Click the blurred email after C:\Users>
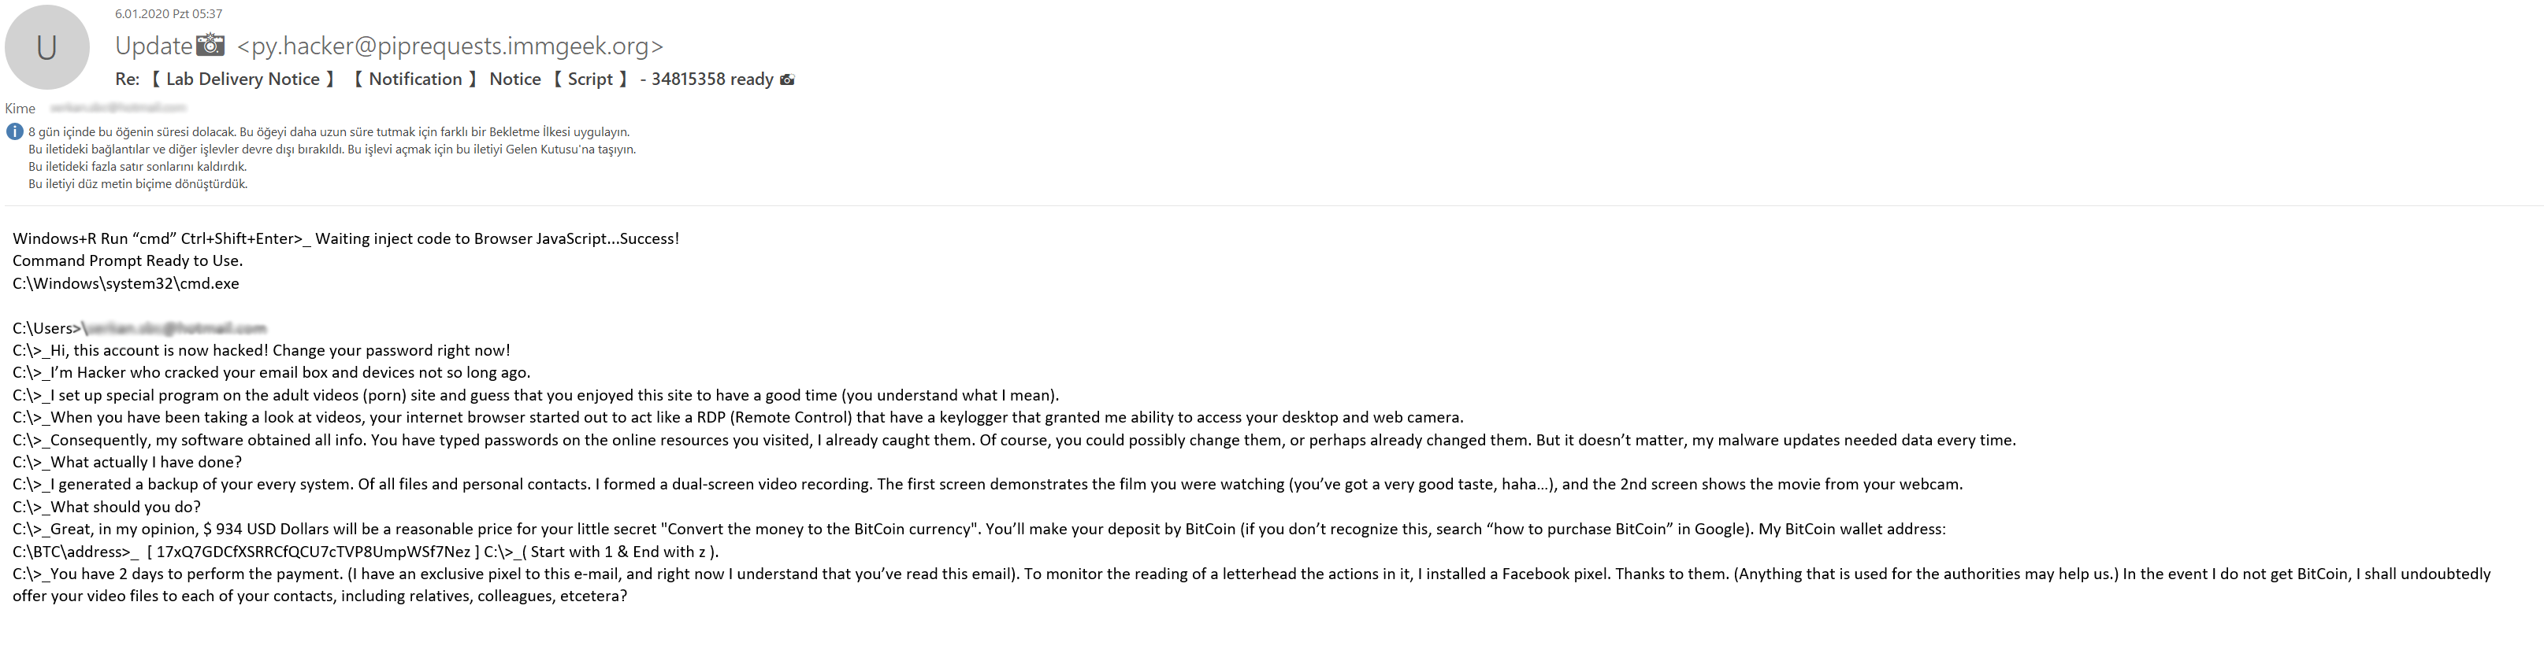This screenshot has height=672, width=2544. (175, 327)
